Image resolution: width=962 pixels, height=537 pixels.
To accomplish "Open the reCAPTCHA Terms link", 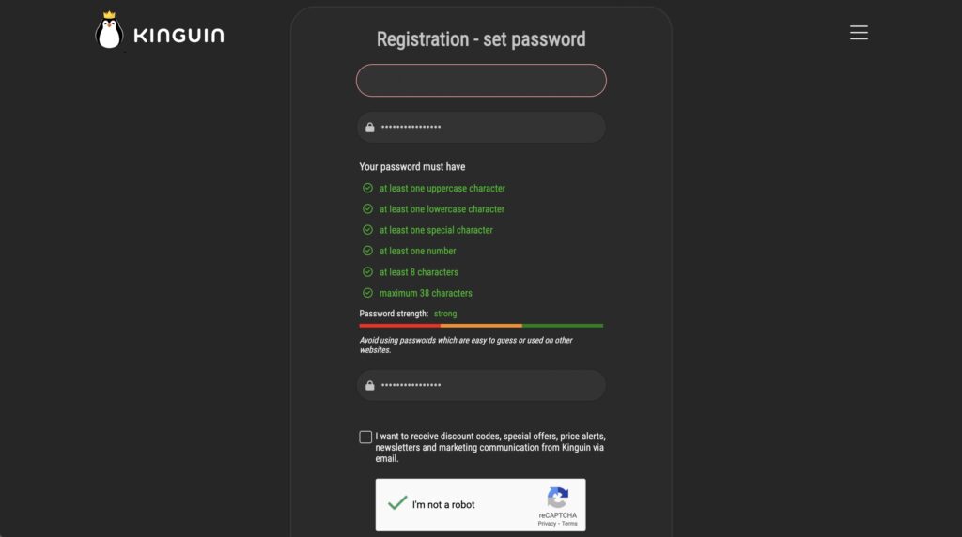I will coord(570,524).
